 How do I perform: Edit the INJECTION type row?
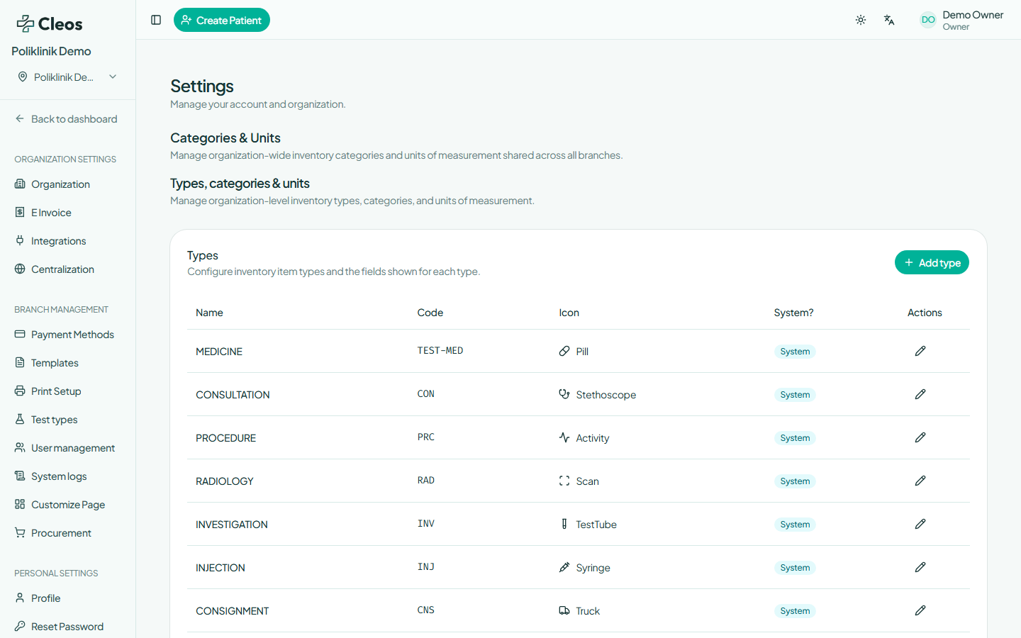[920, 567]
